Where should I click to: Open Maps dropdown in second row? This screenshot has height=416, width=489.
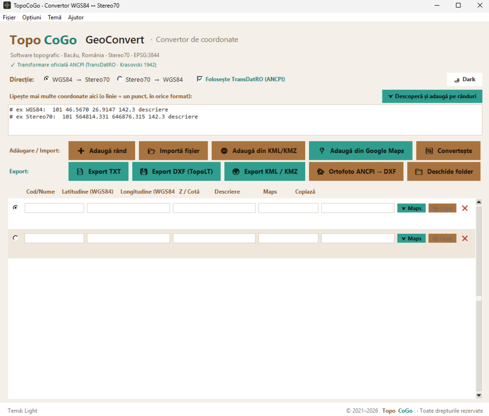coord(411,239)
